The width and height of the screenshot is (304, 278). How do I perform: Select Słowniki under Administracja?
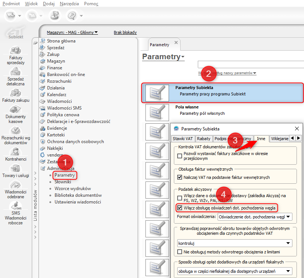click(x=63, y=182)
